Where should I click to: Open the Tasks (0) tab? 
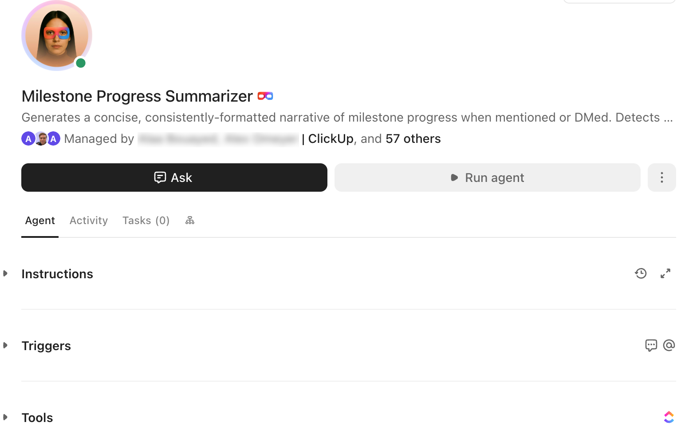[x=146, y=221]
